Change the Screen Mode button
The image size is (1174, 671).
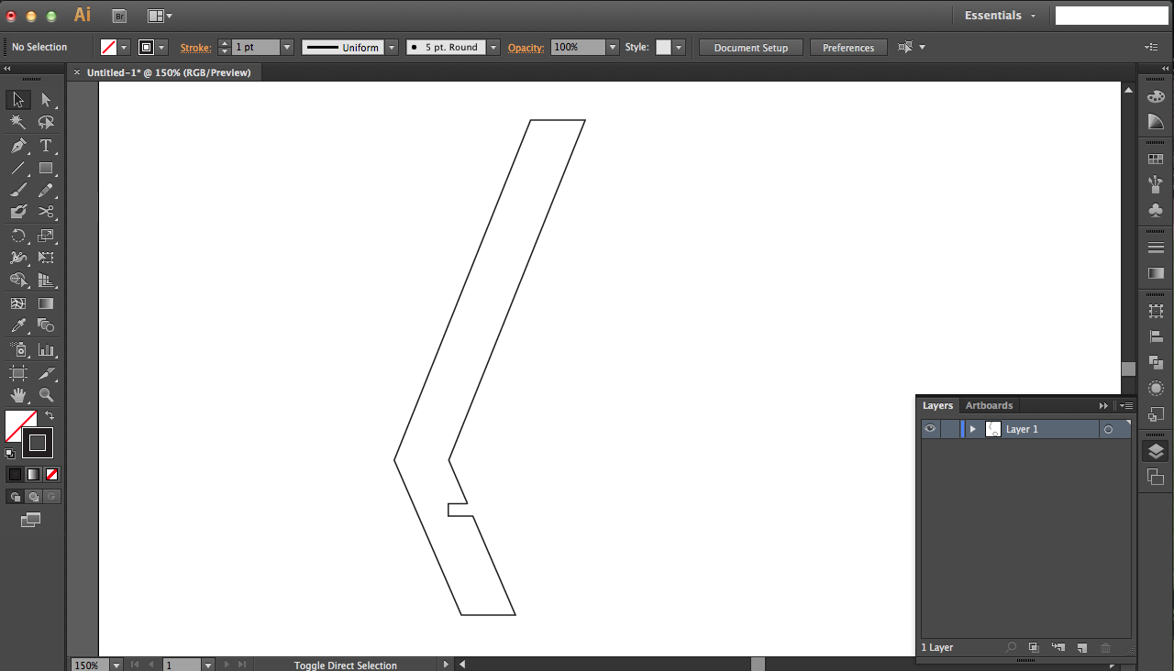[x=30, y=520]
